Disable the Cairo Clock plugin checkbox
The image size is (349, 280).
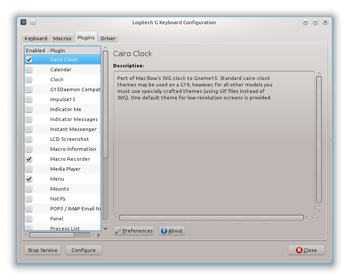(x=29, y=60)
